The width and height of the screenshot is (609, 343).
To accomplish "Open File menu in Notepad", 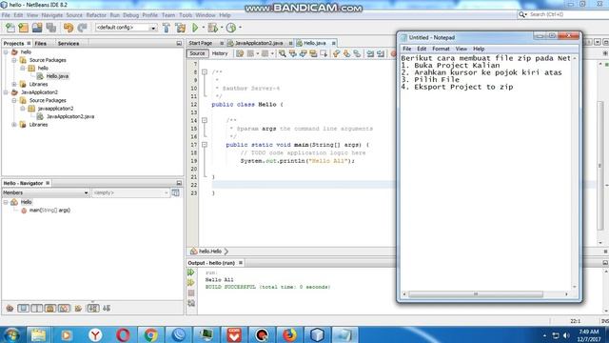I will coord(406,49).
